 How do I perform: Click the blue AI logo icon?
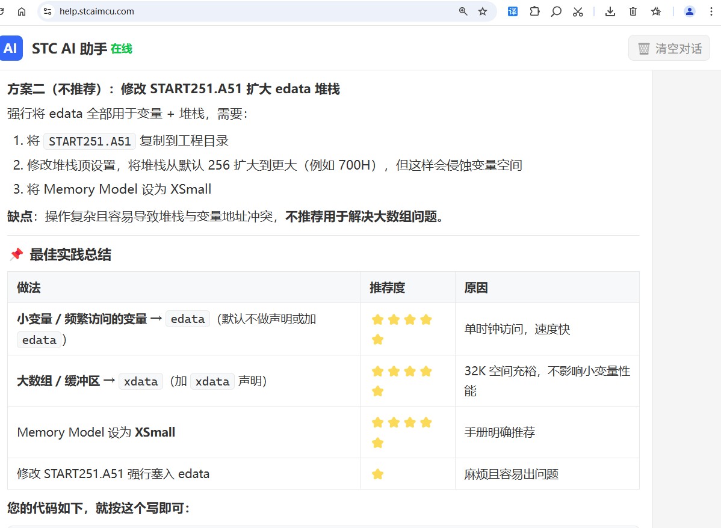coord(11,48)
